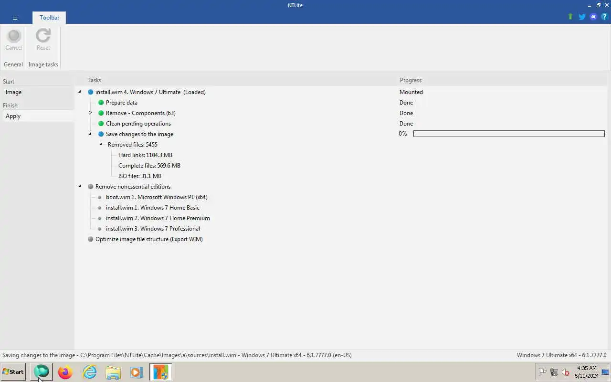
Task: Select the Apply page in the sidebar
Action: pos(38,116)
